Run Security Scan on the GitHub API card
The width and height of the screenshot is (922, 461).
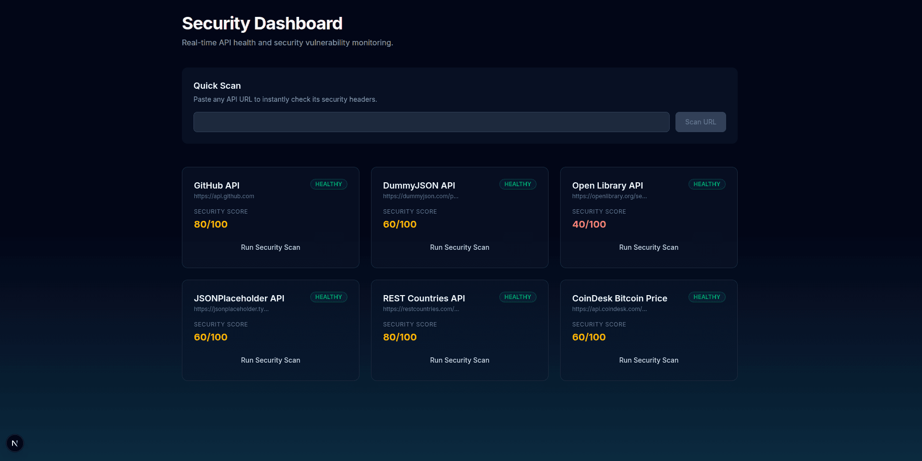270,247
